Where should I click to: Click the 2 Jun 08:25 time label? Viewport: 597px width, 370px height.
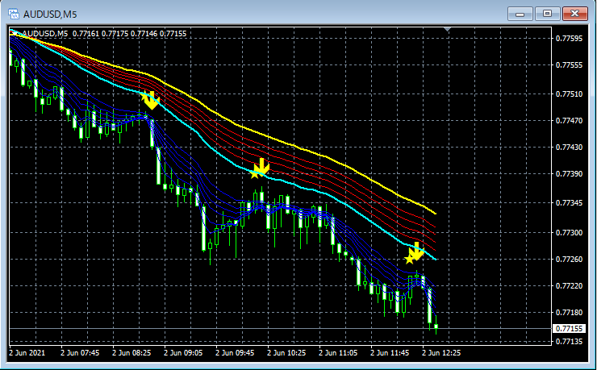point(132,353)
